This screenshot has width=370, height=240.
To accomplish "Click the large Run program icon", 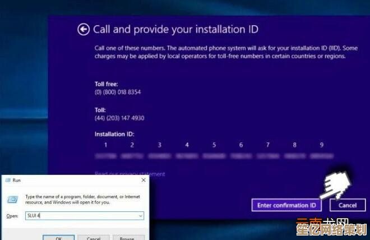I will (x=11, y=200).
